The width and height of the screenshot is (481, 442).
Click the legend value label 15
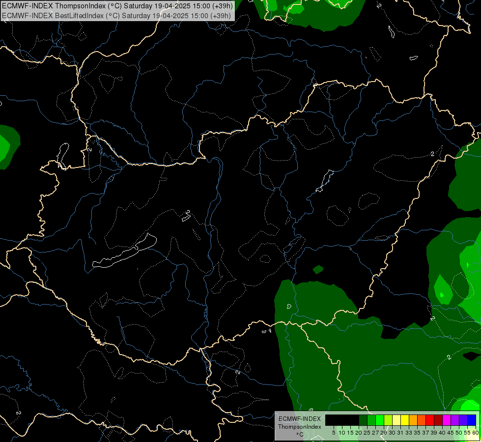[x=351, y=433]
